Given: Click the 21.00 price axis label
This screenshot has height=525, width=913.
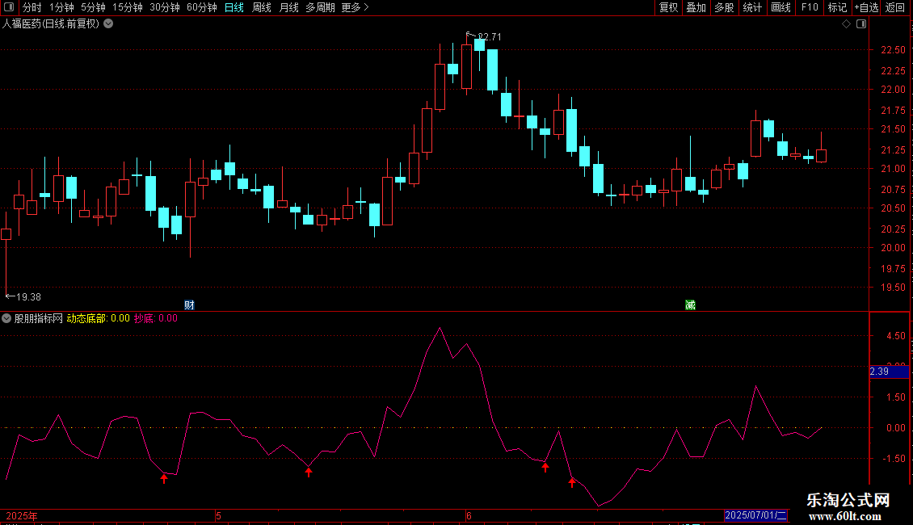Looking at the screenshot, I should (x=893, y=169).
